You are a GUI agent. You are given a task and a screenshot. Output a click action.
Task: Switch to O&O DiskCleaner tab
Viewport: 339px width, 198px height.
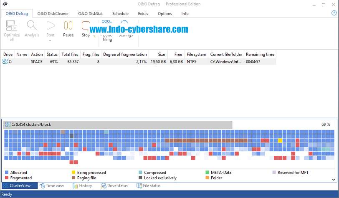(53, 14)
